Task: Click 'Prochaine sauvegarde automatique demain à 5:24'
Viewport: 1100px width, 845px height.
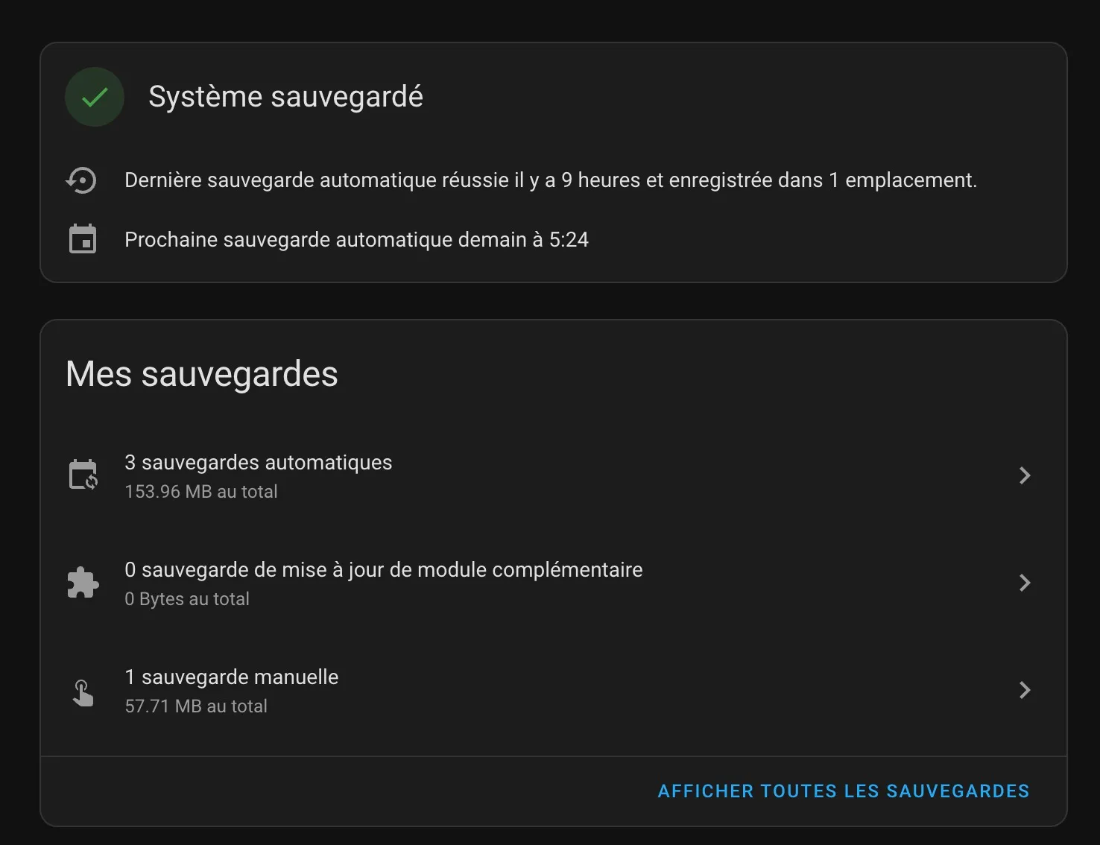Action: pos(356,239)
